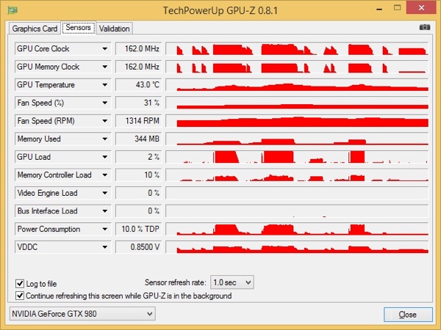The height and width of the screenshot is (330, 441).
Task: Click the 162.0 MHz GPU Memory Clock value
Action: [x=139, y=67]
